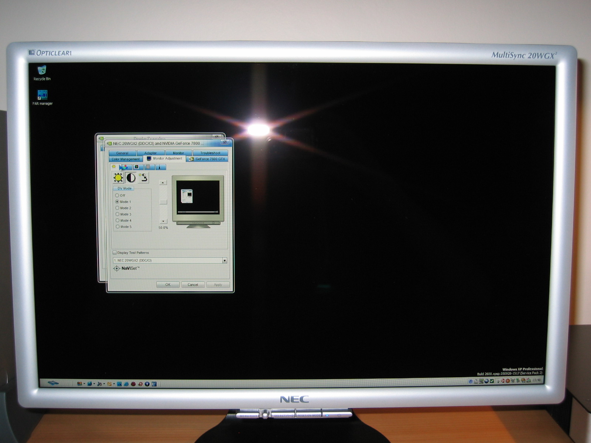Select DV Mode Off radio button
Screen dimensions: 591x443
point(117,195)
